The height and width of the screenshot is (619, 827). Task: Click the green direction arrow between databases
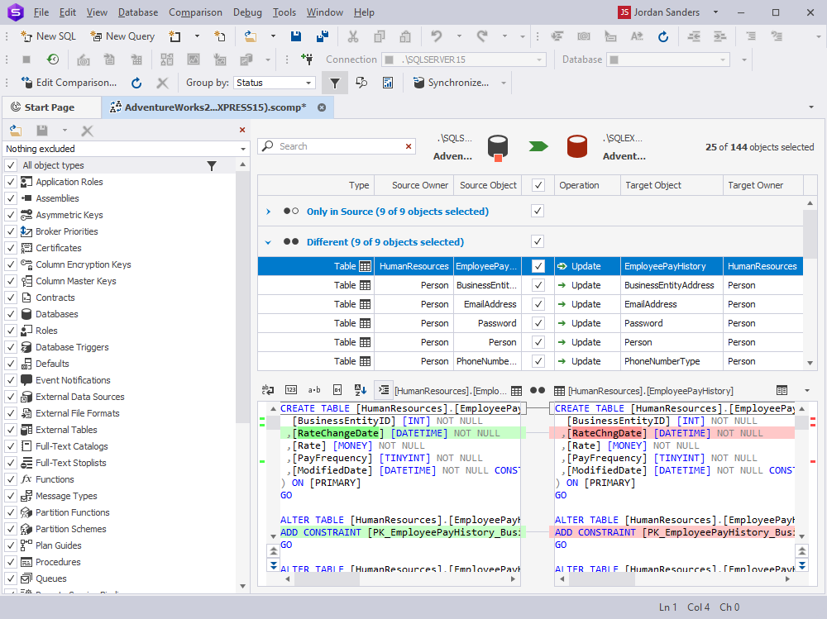pos(538,146)
